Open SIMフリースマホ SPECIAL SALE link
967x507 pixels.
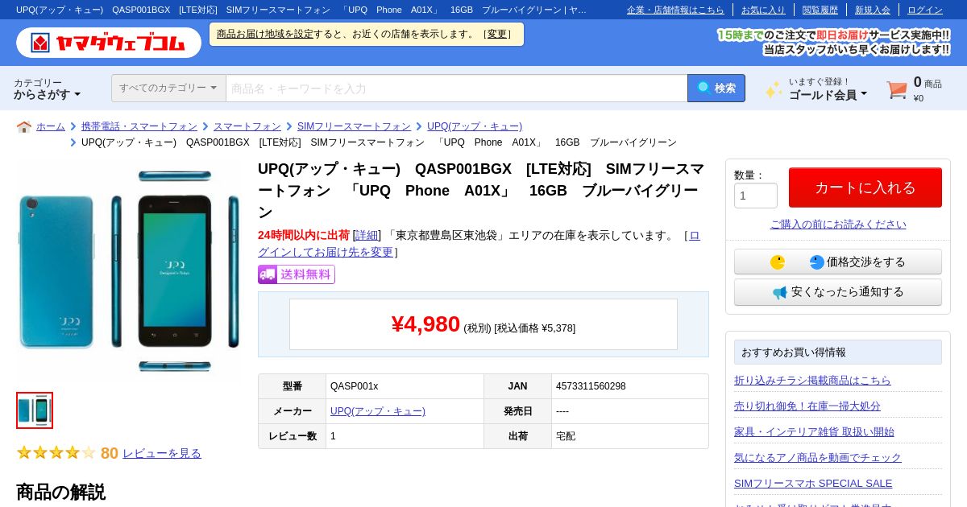click(x=813, y=483)
